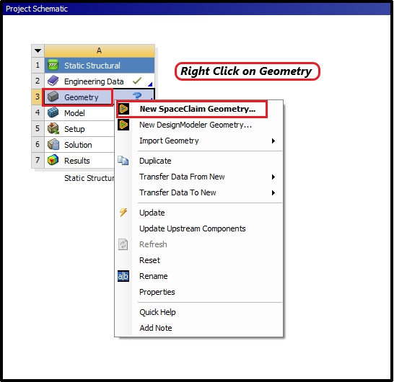Select the Static Structural title cell
Image resolution: width=394 pixels, height=382 pixels.
point(100,66)
